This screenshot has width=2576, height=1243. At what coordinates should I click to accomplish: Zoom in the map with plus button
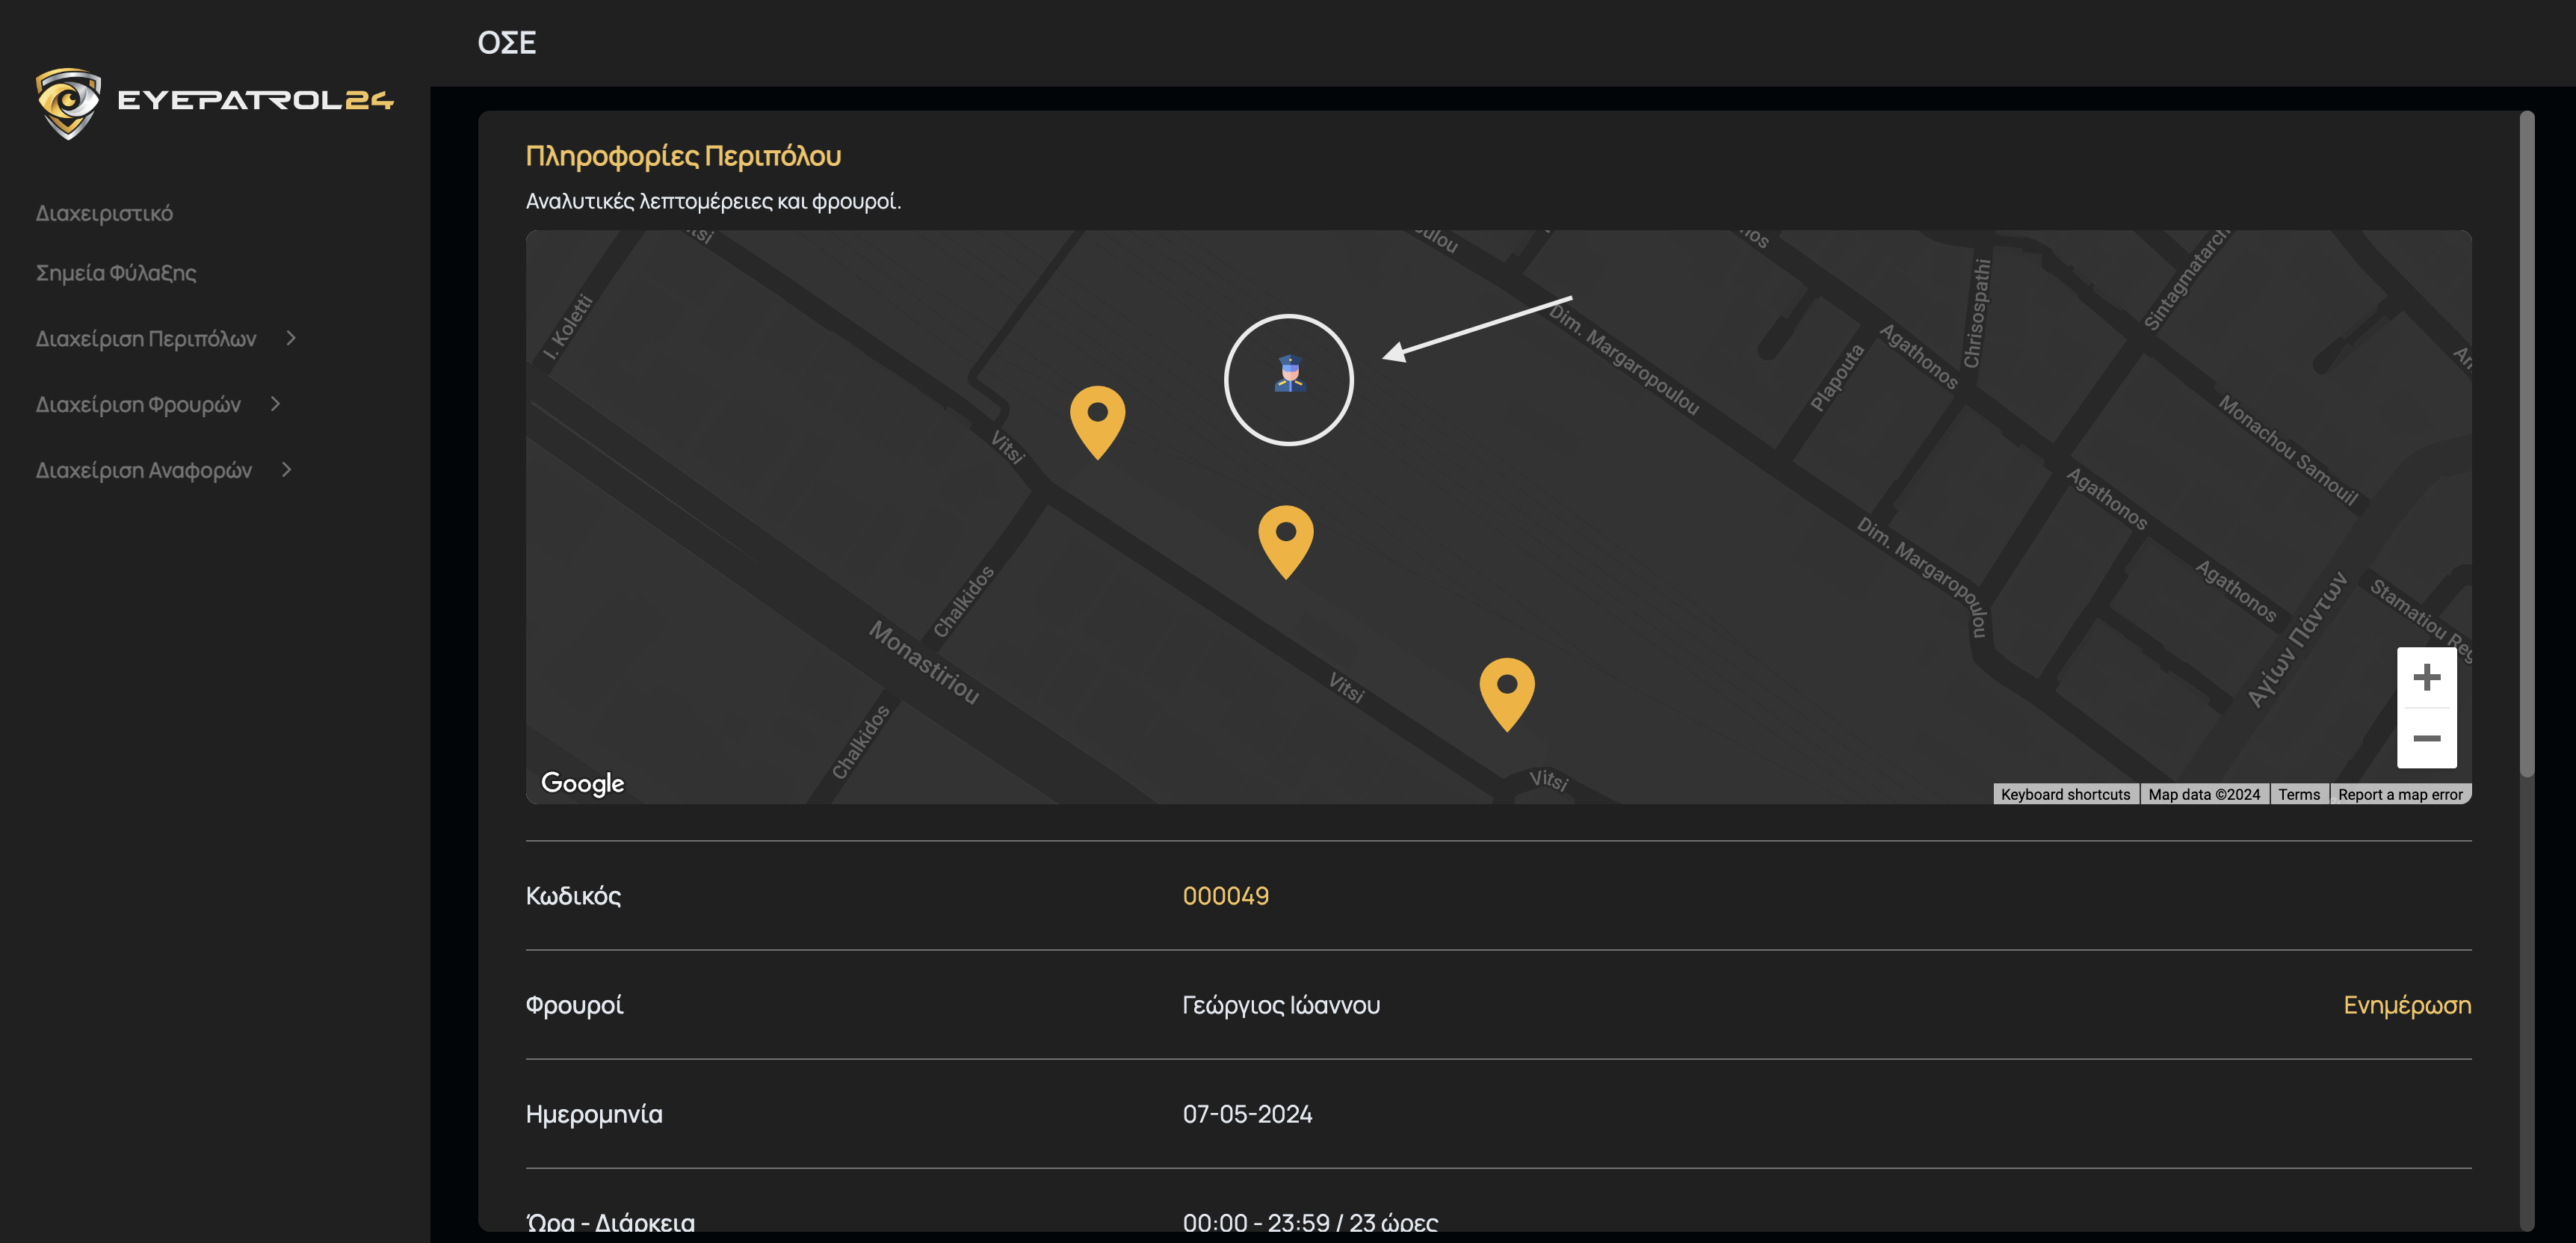click(x=2426, y=678)
